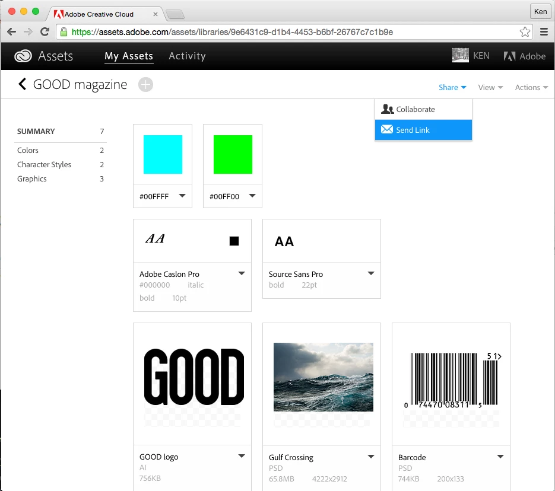Click the Assets title link
555x491 pixels.
(55, 56)
